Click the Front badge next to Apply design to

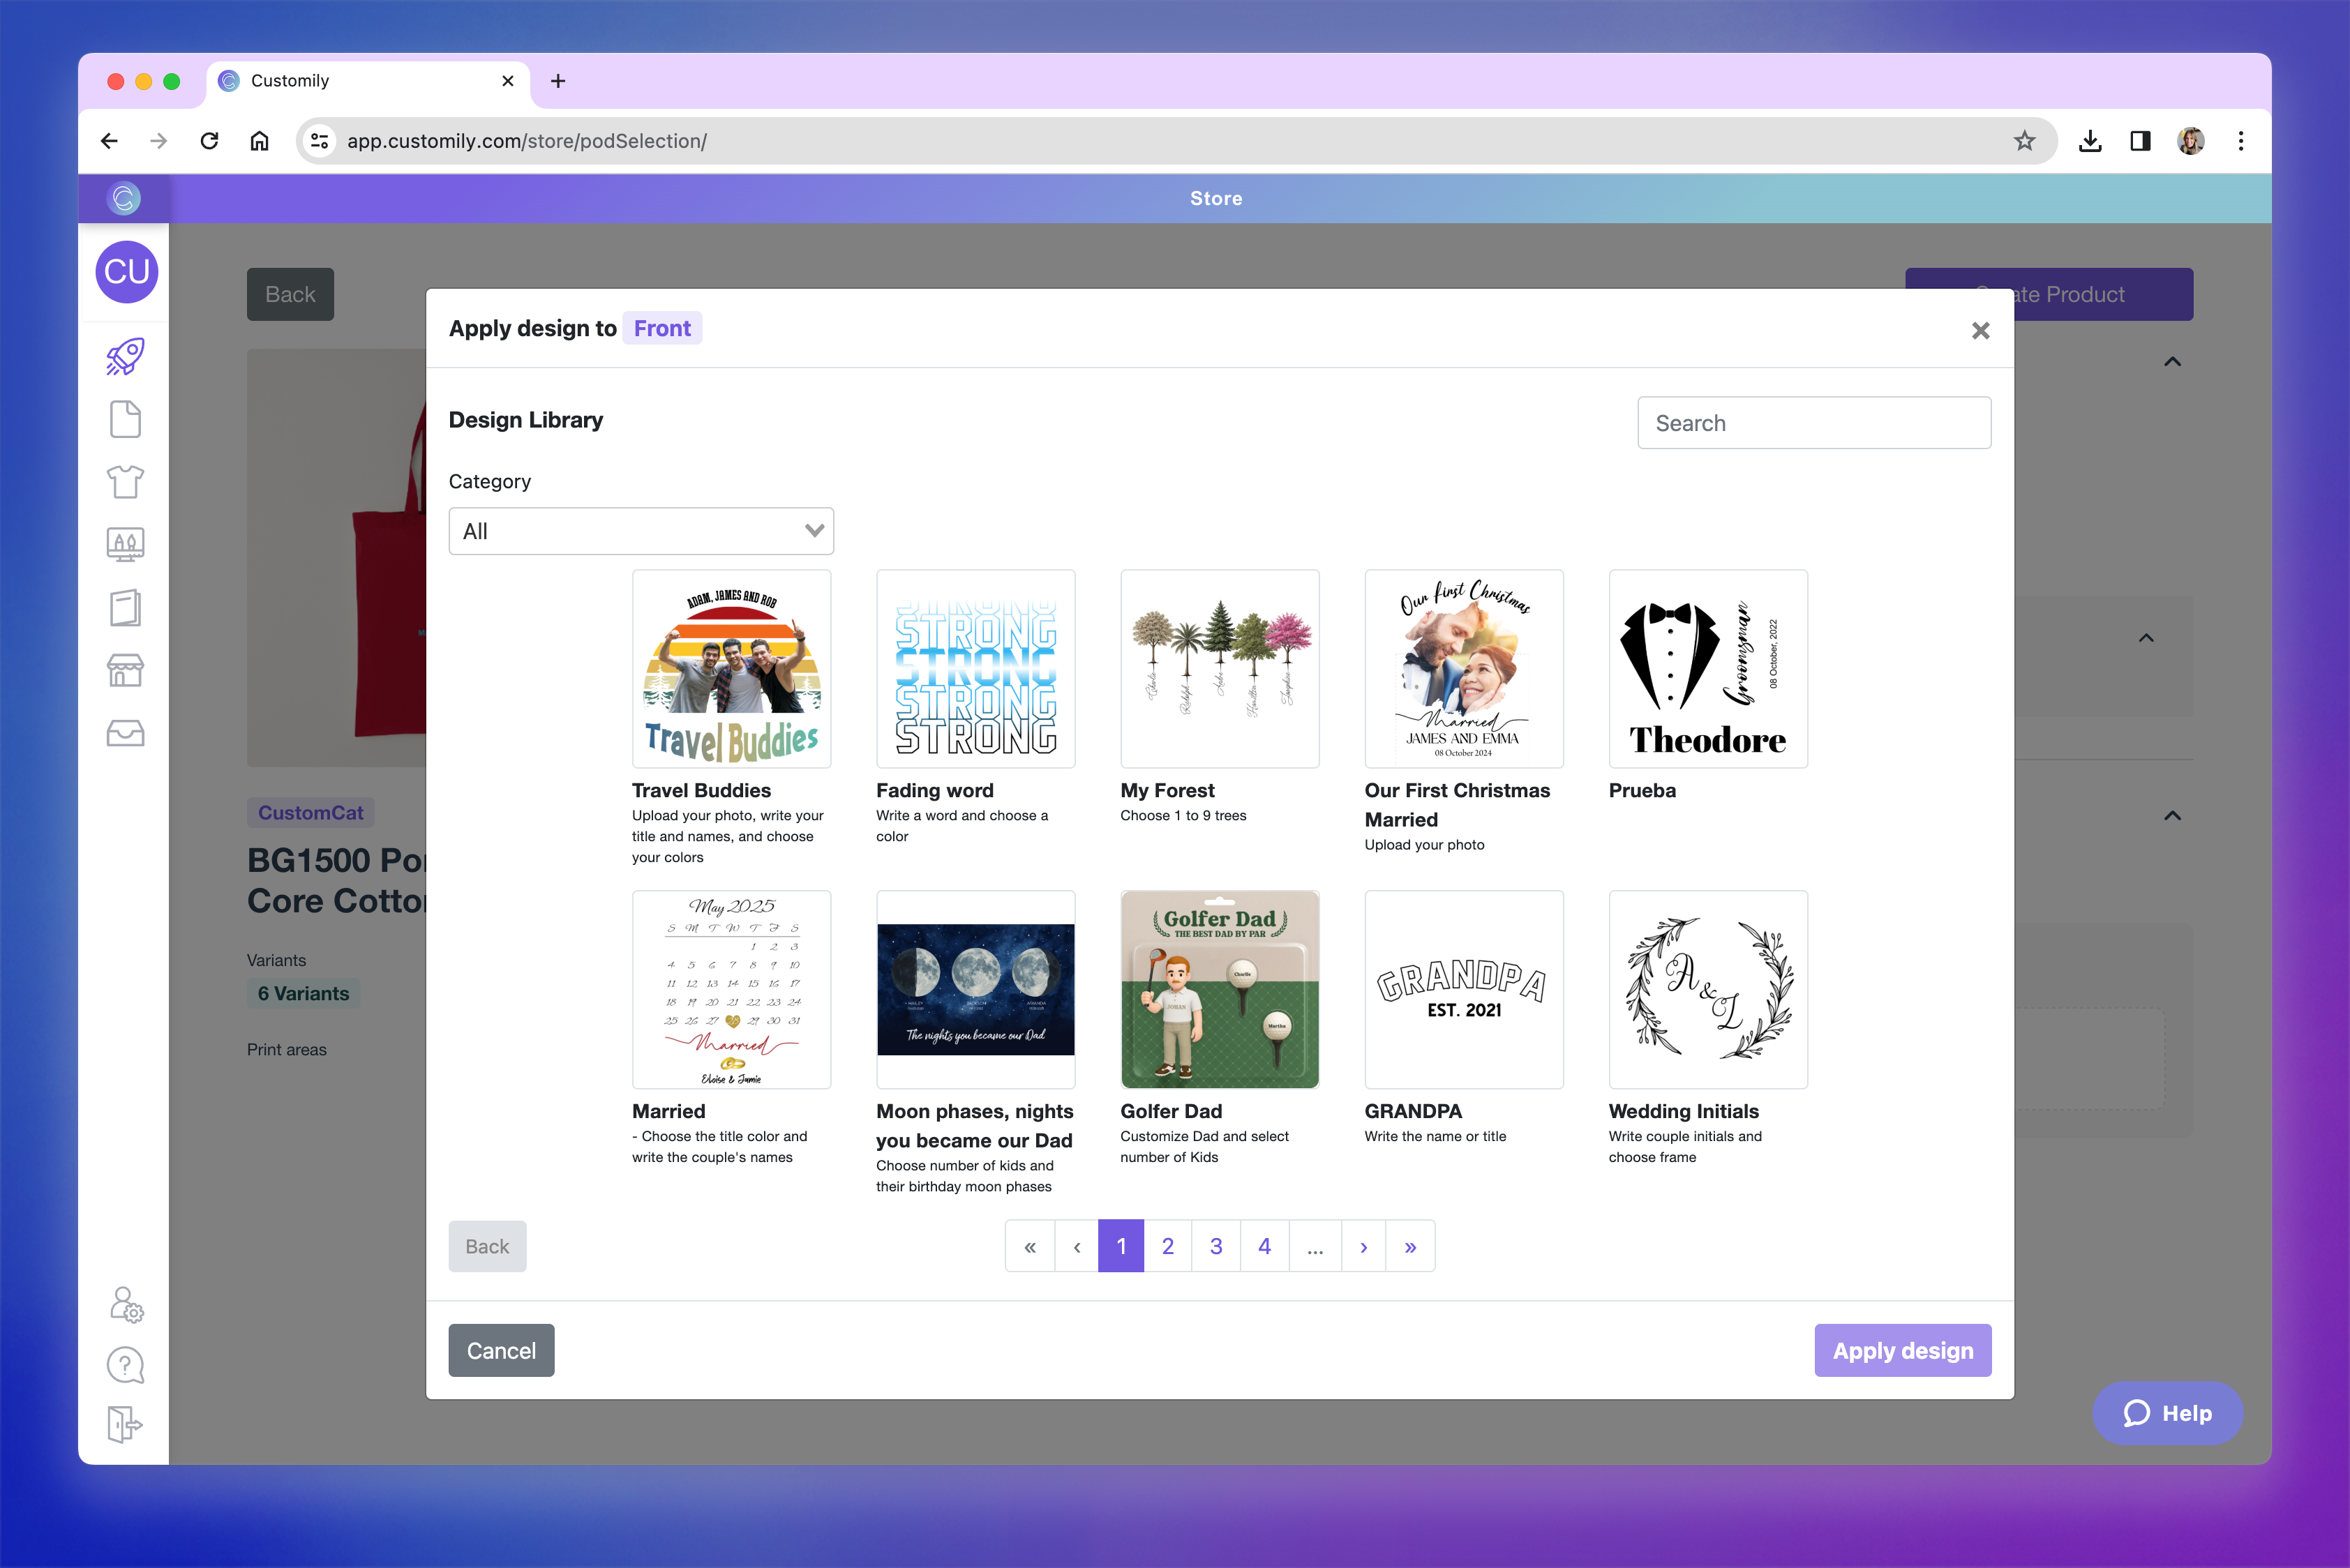tap(661, 328)
